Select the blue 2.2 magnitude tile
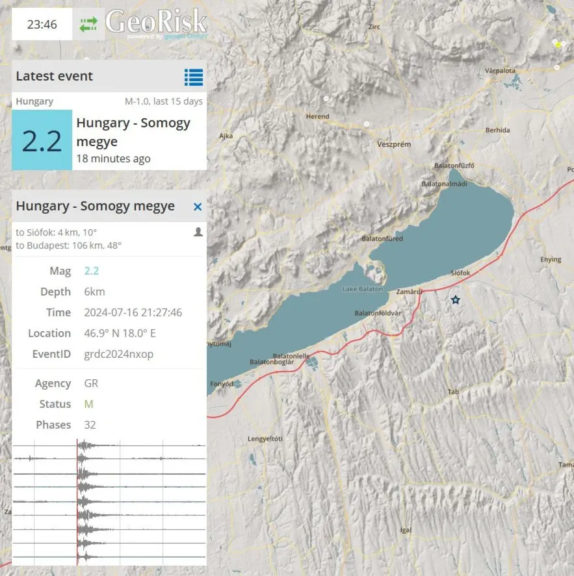 click(42, 140)
